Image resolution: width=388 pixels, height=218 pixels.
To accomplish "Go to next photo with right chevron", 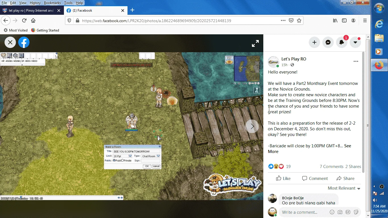I will pos(252,127).
